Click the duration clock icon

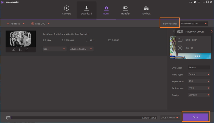click(x=87, y=40)
